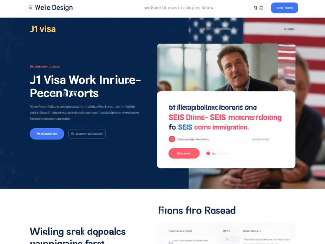Click the red pill button in white card
Viewport: 325px width, 244px height.
tap(184, 153)
